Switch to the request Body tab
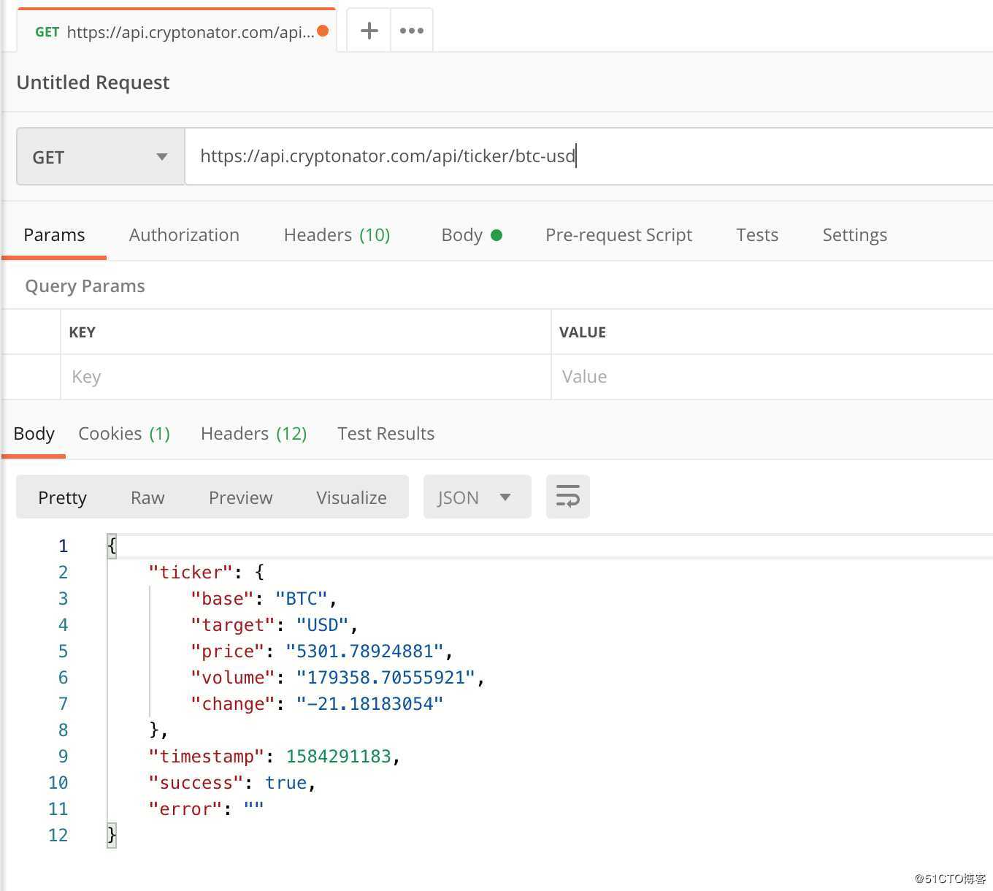 click(472, 235)
